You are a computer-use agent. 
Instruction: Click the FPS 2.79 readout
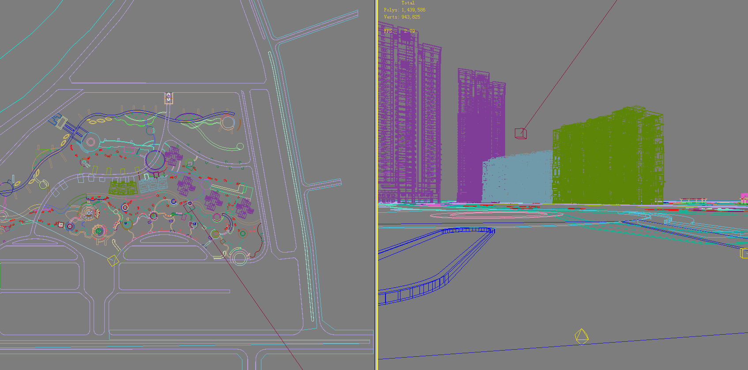point(399,31)
